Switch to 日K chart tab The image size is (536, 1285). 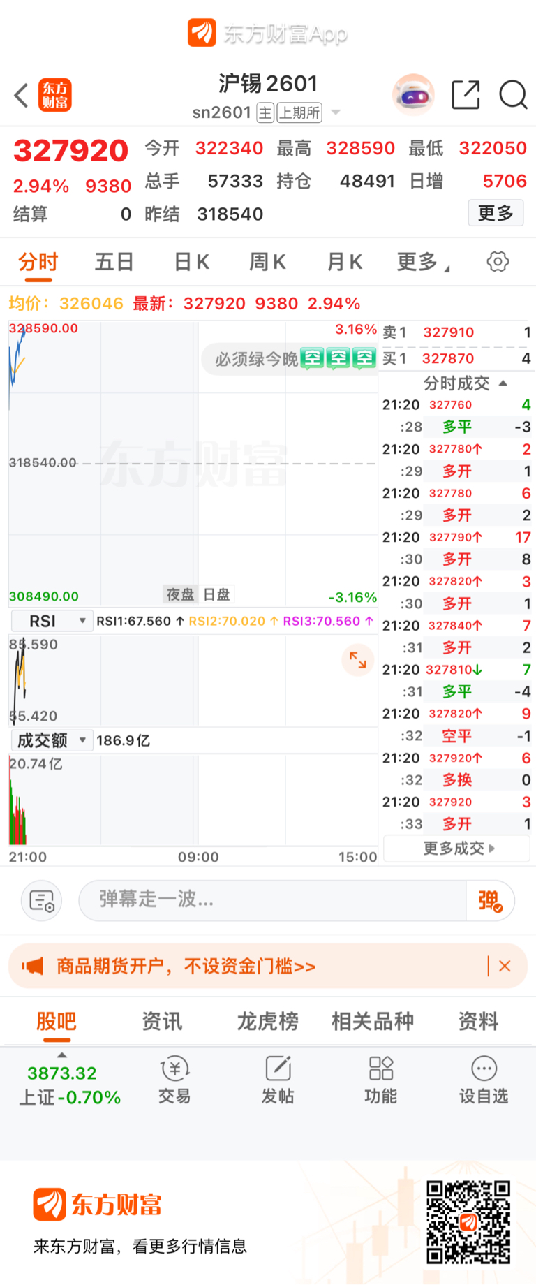point(191,262)
